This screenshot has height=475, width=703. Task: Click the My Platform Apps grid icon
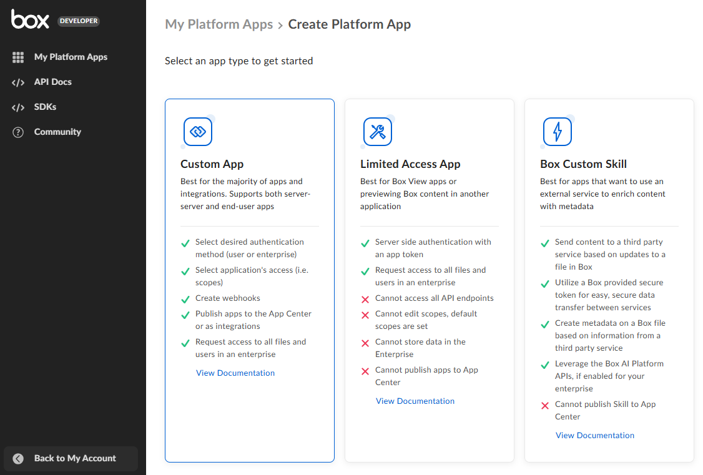(x=18, y=57)
